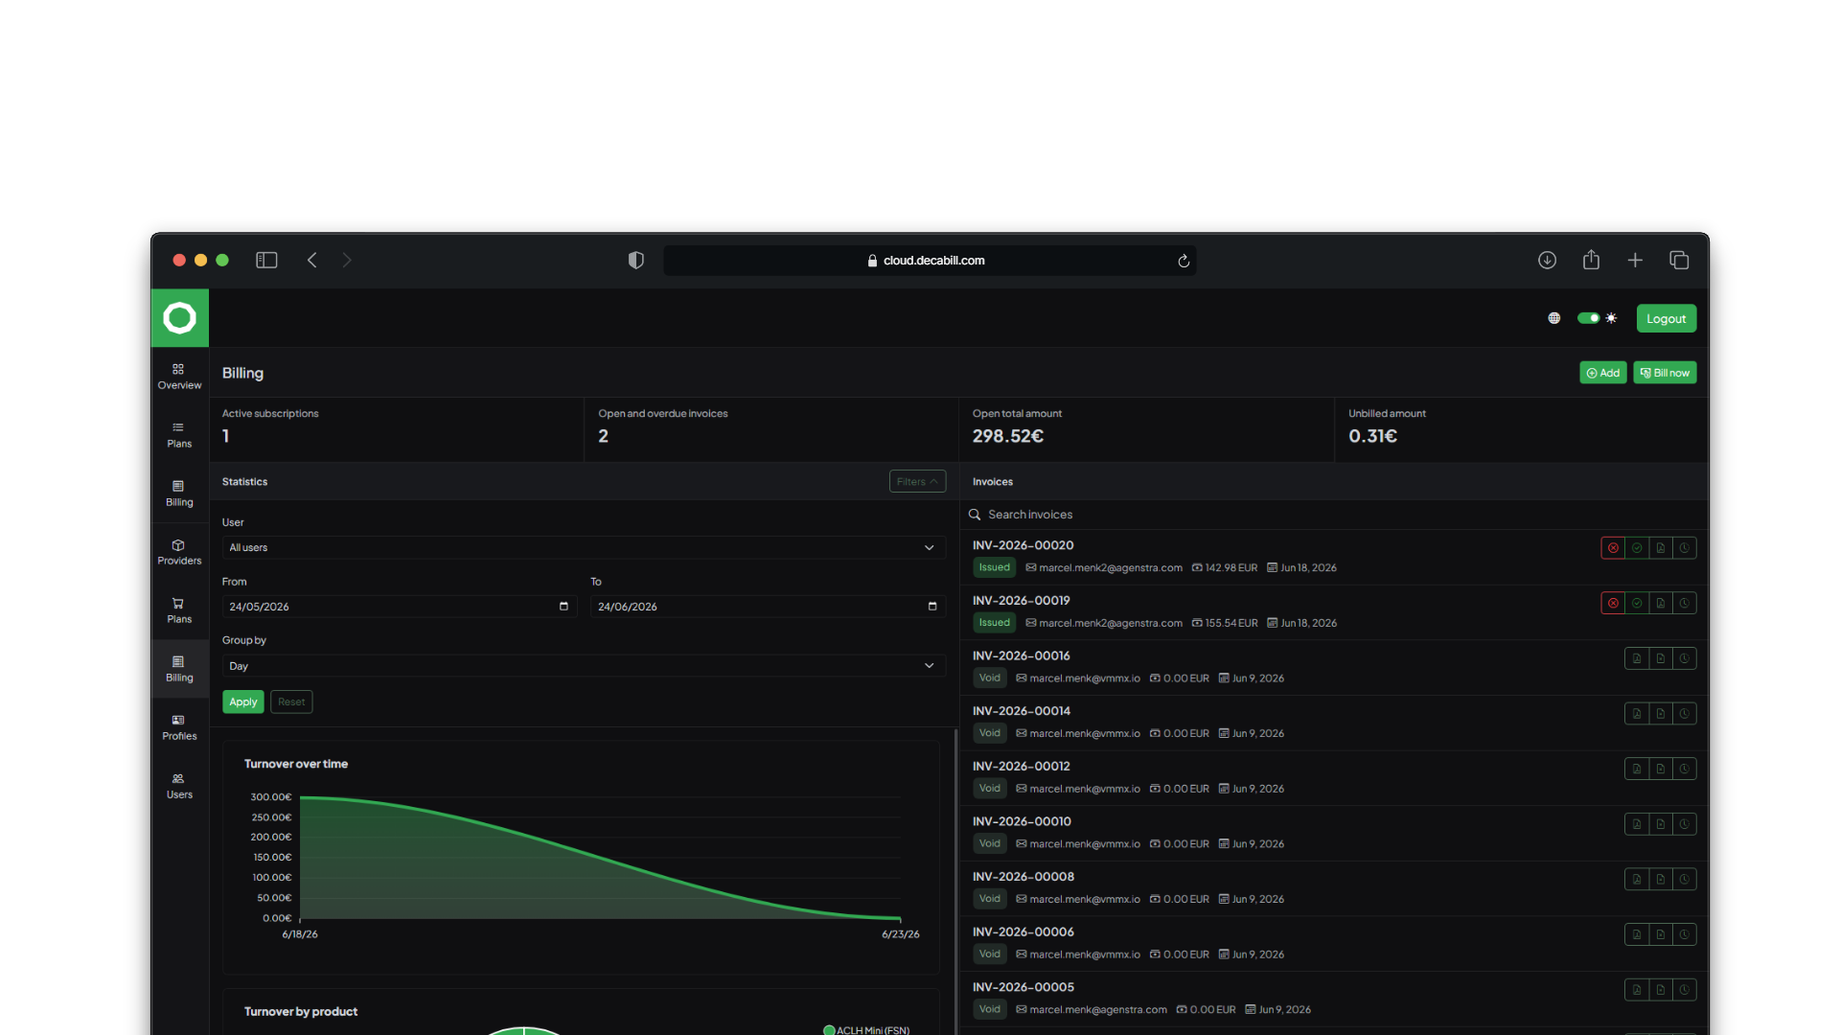Viewport: 1840px width, 1035px height.
Task: Open invoice INV-2026-00020 title
Action: click(1023, 545)
